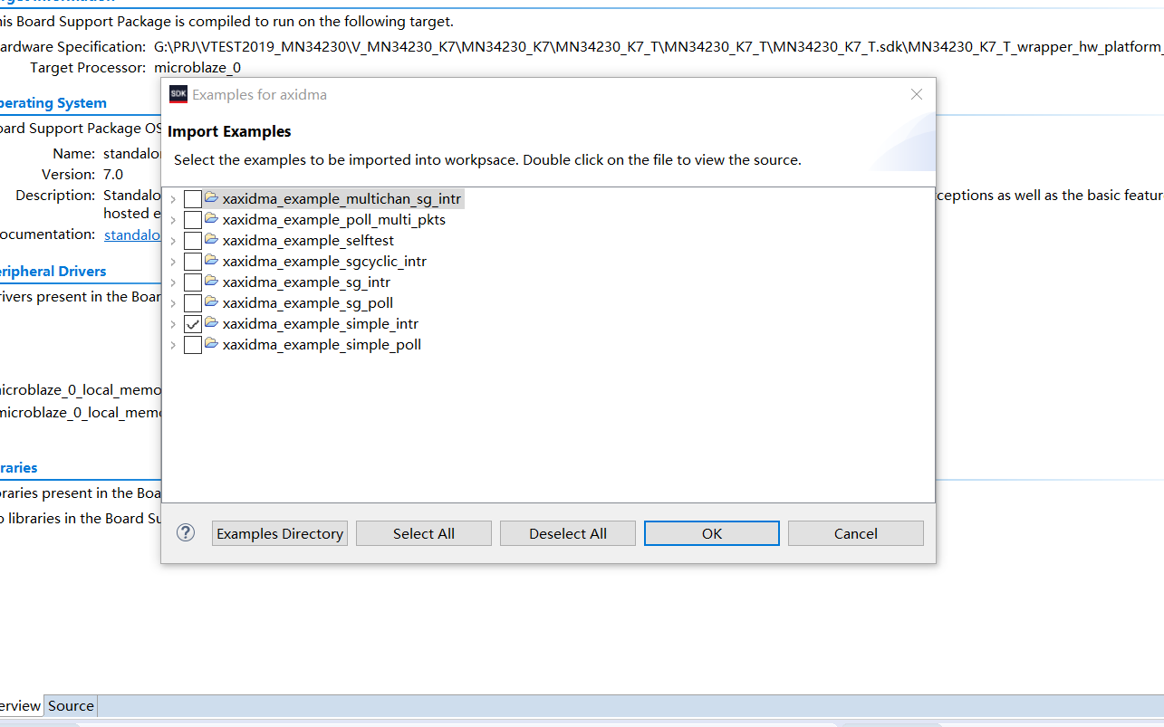This screenshot has height=727, width=1164.
Task: Click the Version value 7.0
Action: [x=113, y=174]
